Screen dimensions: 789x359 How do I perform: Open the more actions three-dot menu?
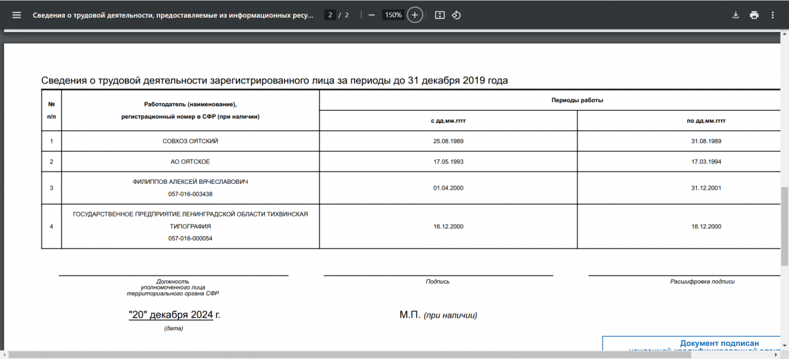773,15
